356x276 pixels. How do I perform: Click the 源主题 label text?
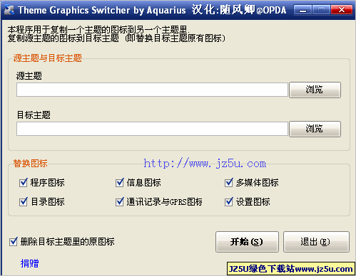29,76
